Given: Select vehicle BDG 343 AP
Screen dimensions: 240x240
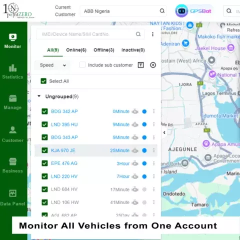Looking at the screenshot, I should tap(64, 137).
